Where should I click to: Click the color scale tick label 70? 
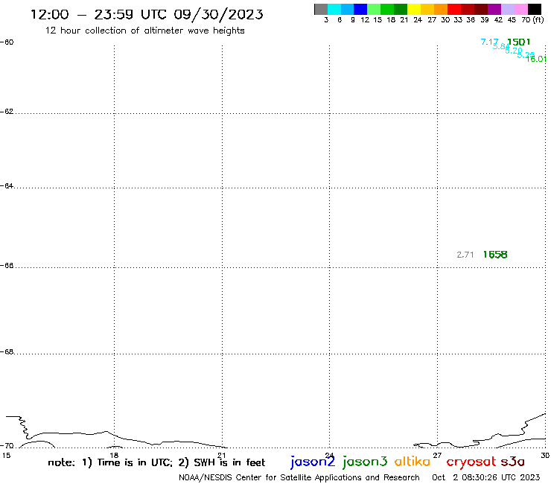[x=526, y=19]
